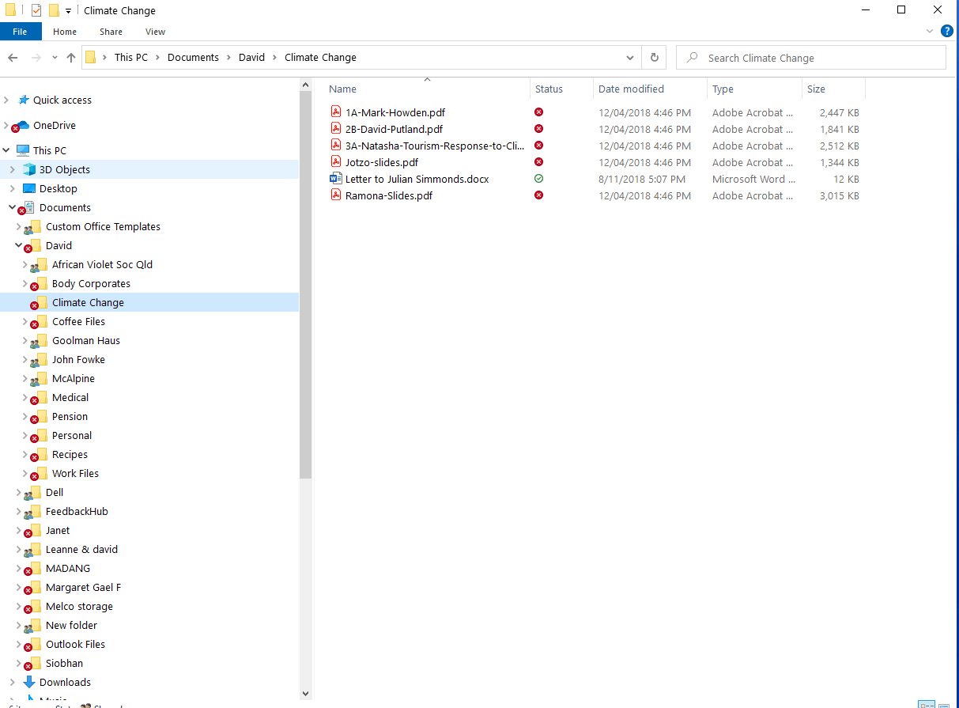Select the Jotzo-slides.pdf file icon
Image resolution: width=959 pixels, height=708 pixels.
pyautogui.click(x=336, y=162)
